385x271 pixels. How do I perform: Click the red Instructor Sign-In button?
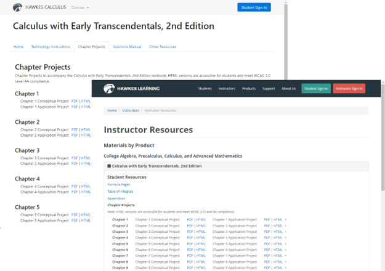click(349, 88)
